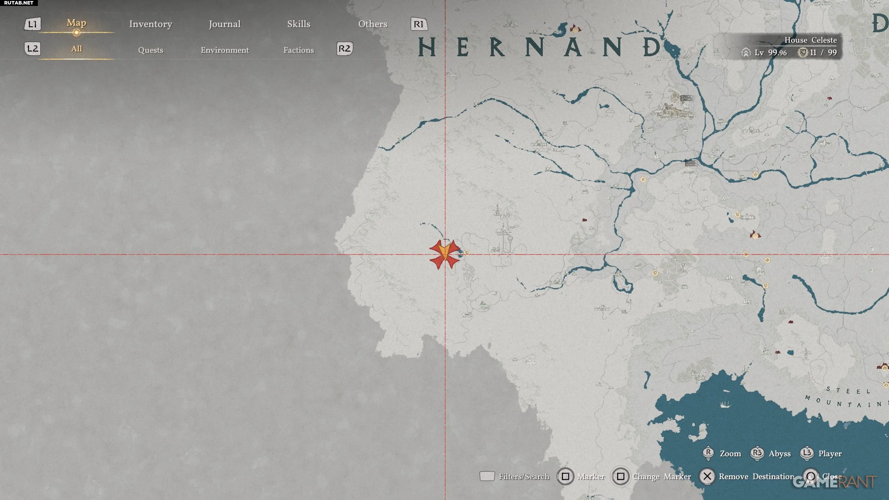The width and height of the screenshot is (889, 500).
Task: Click the L1 shoulder button icon
Action: point(32,24)
